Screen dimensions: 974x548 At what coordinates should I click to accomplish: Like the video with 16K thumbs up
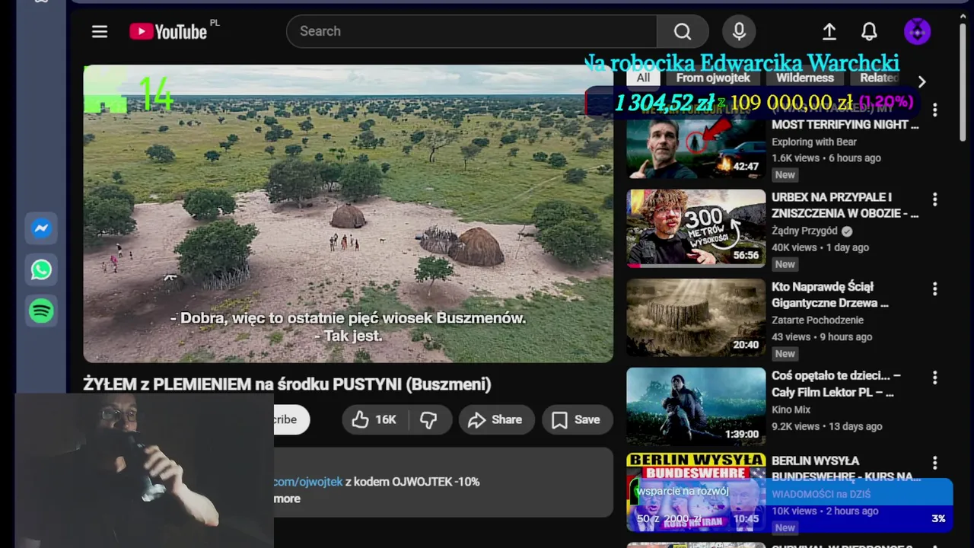[x=374, y=419]
